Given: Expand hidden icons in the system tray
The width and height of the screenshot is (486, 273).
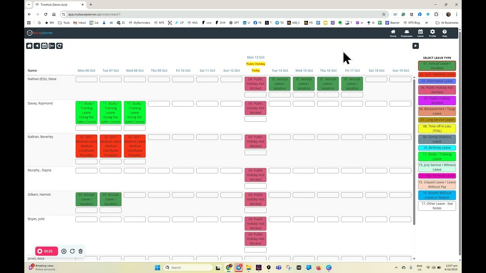Looking at the screenshot, I should (x=396, y=268).
